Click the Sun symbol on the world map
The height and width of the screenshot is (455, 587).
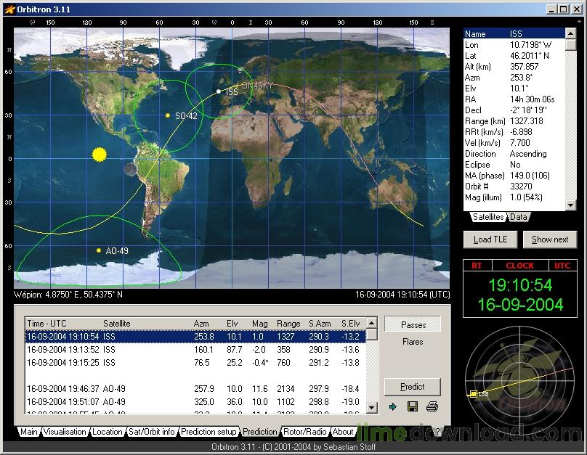point(99,154)
